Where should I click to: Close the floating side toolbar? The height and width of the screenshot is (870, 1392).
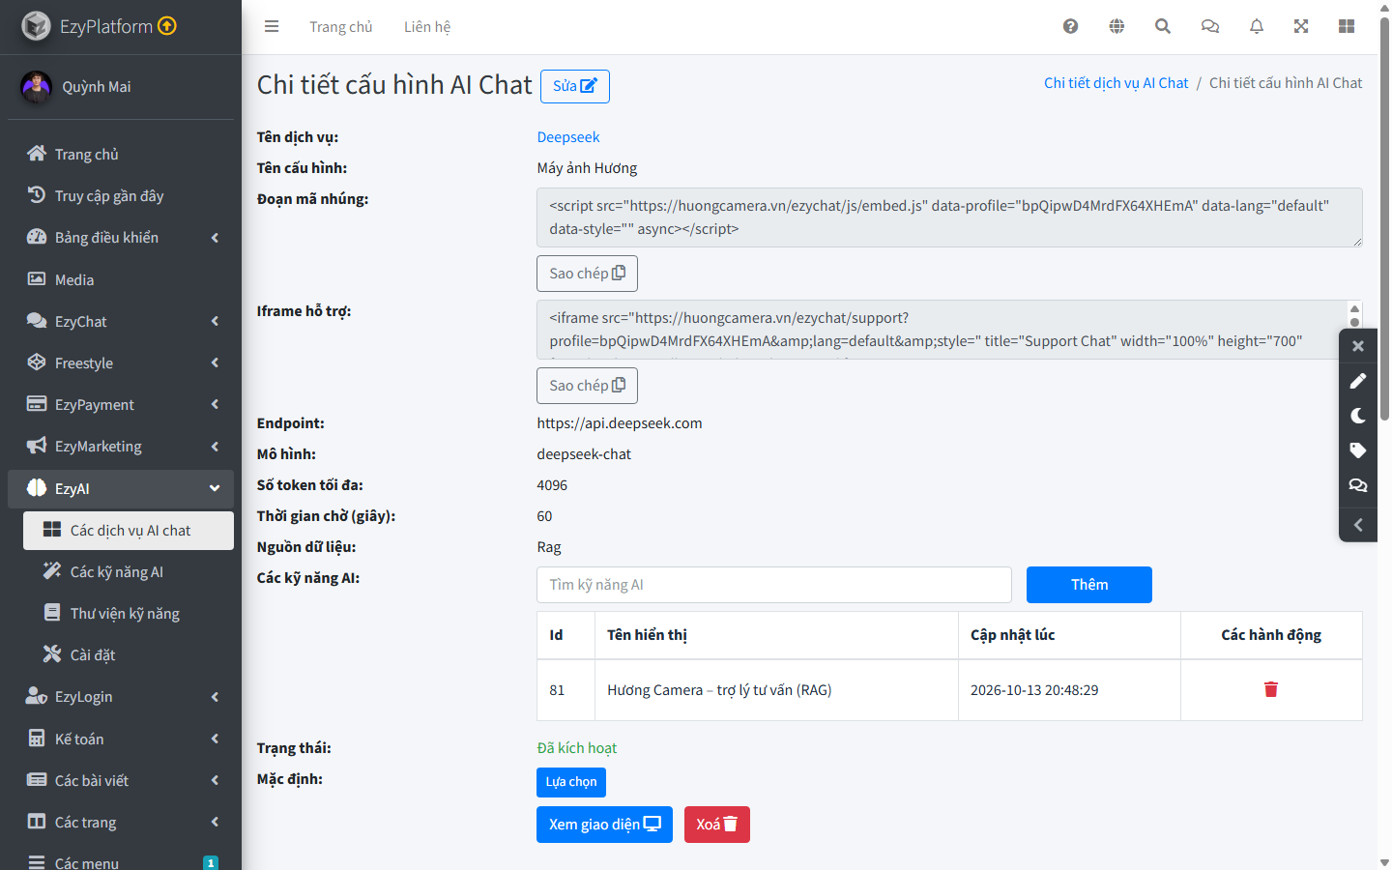coord(1358,346)
